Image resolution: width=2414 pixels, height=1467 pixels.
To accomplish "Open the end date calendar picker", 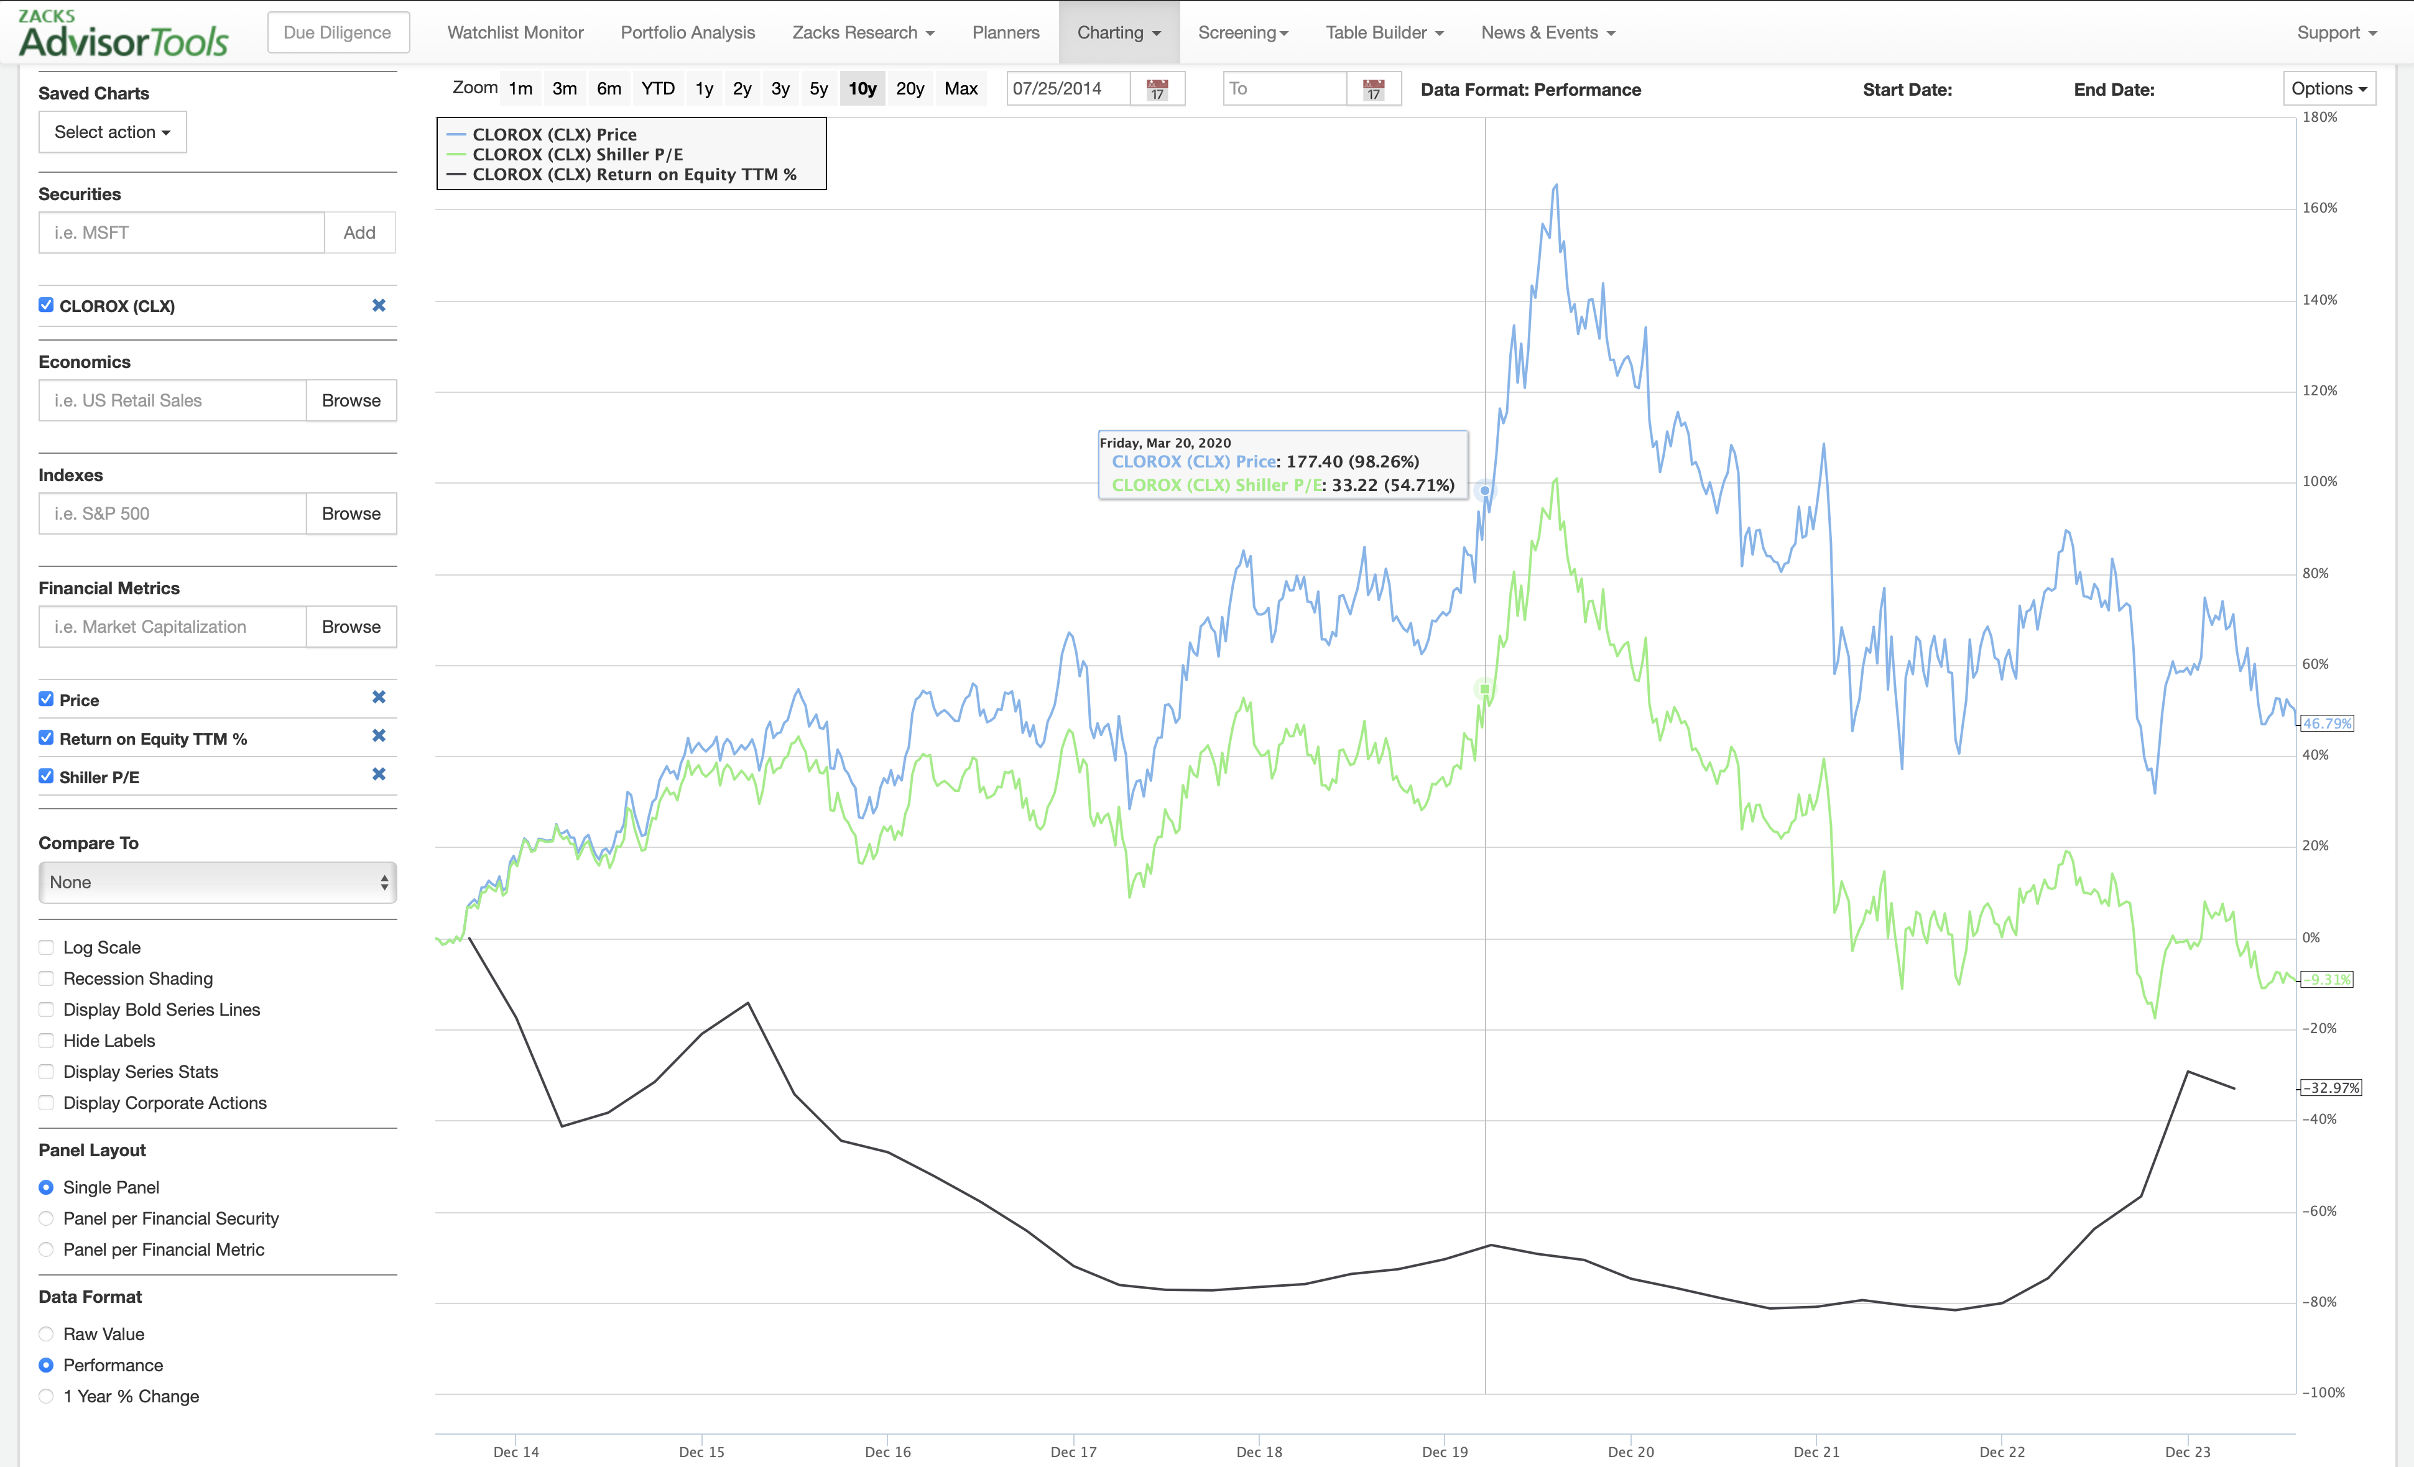I will click(1374, 88).
